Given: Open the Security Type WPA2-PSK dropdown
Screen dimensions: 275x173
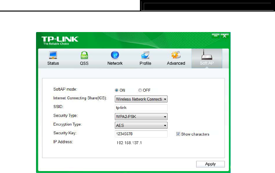Looking at the screenshot, I should tap(141, 117).
